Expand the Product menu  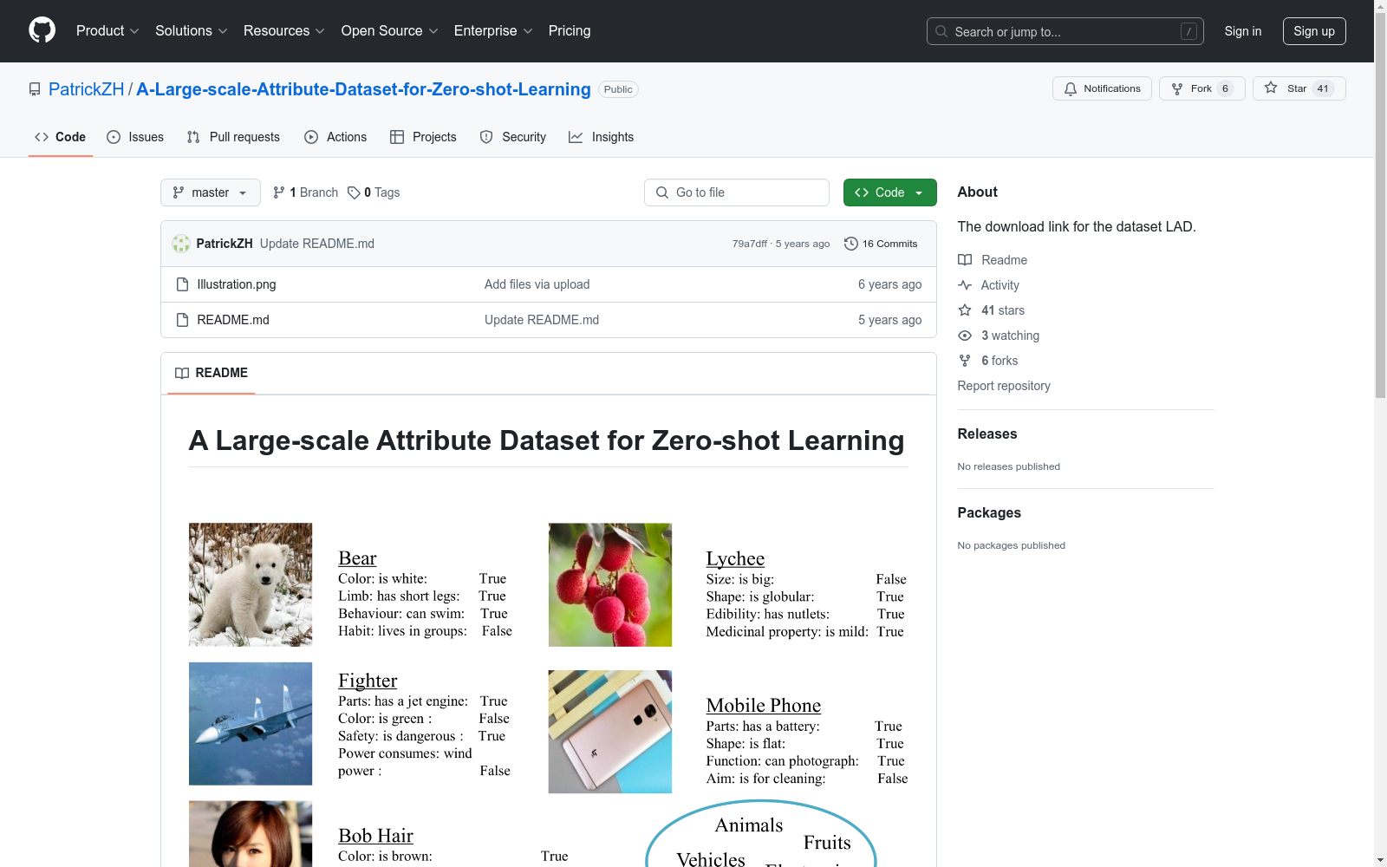107,31
